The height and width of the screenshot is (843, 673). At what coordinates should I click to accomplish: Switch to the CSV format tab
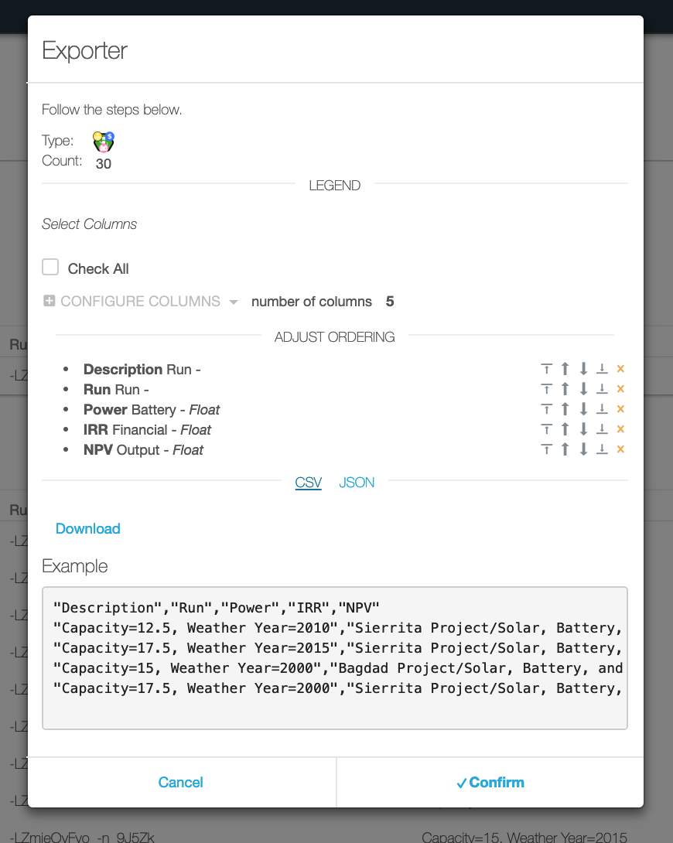(x=309, y=483)
